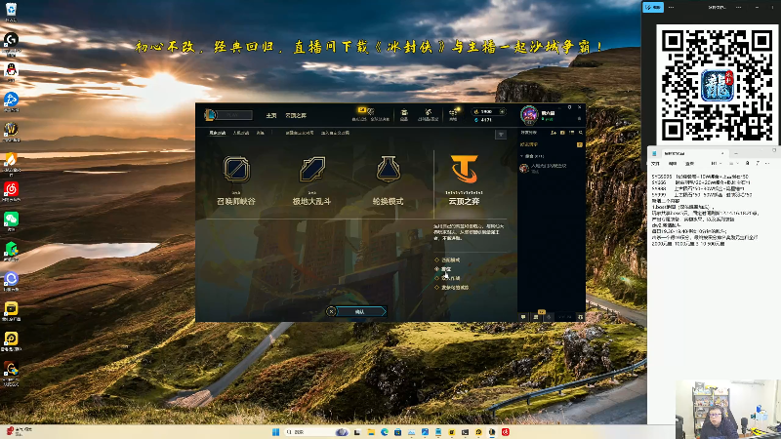Open the store icon with notification dot
The width and height of the screenshot is (781, 439).
click(453, 112)
